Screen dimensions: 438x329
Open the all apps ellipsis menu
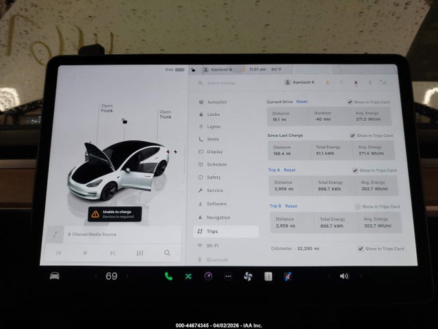tap(228, 276)
